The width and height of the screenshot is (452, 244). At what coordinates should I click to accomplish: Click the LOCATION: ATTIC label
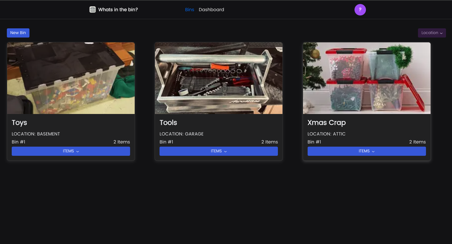pyautogui.click(x=326, y=134)
